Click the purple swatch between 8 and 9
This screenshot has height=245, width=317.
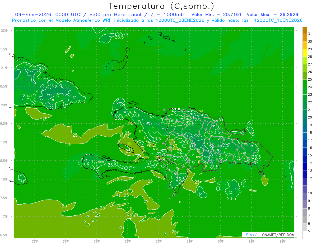(305, 205)
